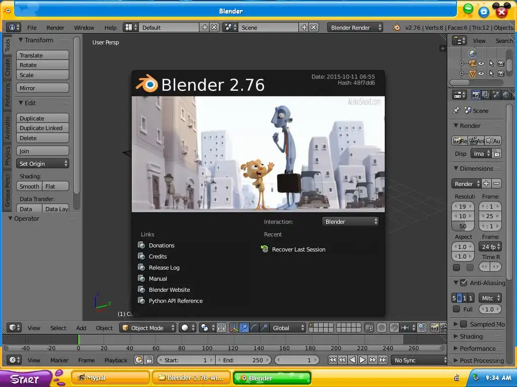Enable the rotate manipulator arc

pyautogui.click(x=254, y=328)
